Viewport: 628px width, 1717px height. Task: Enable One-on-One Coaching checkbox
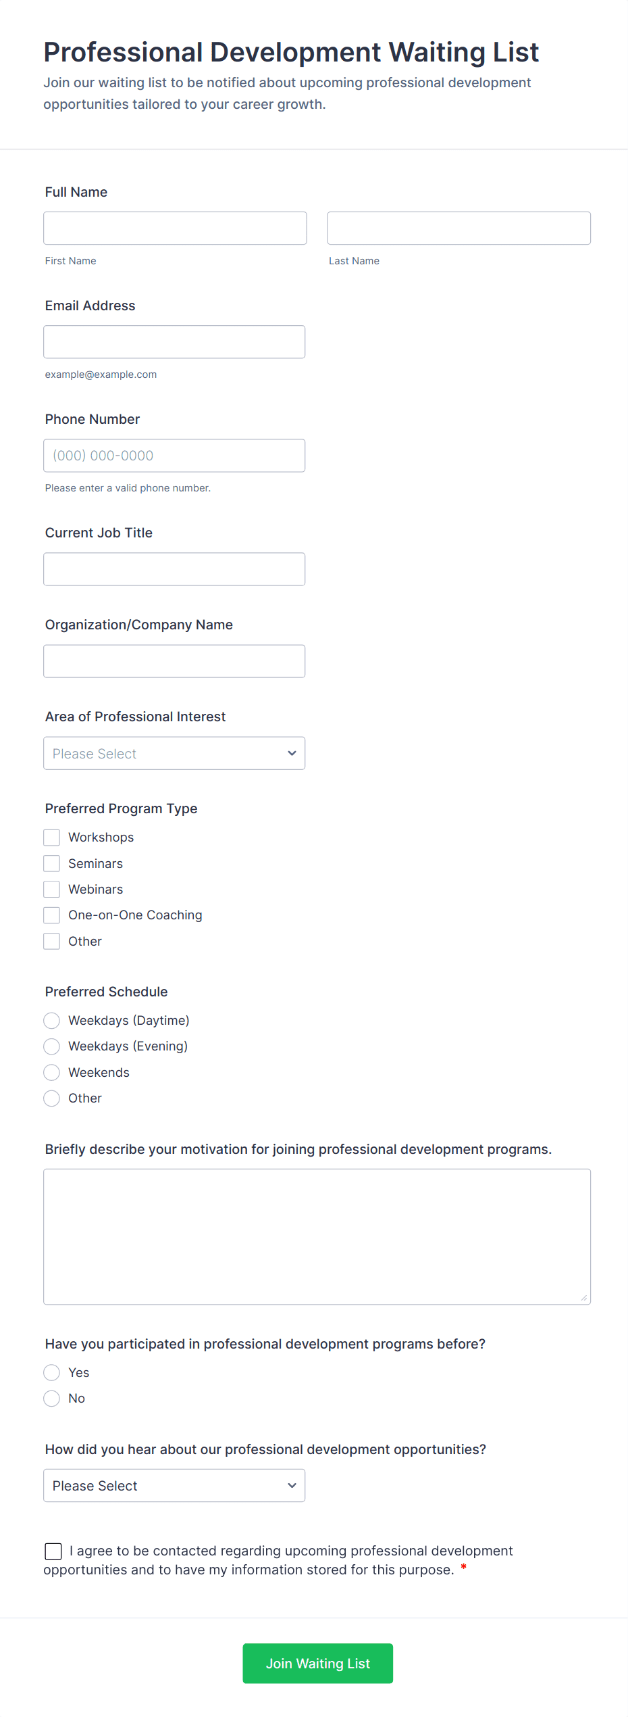click(52, 915)
